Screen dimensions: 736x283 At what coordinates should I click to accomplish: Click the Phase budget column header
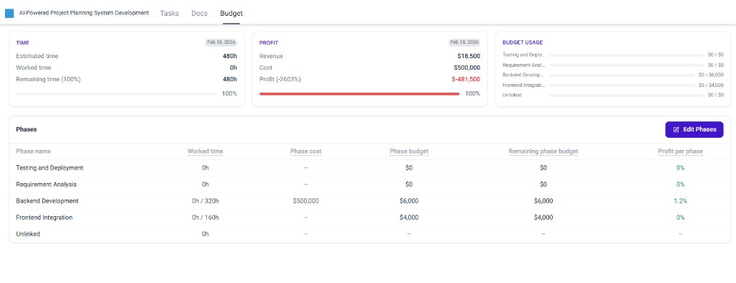tap(409, 152)
